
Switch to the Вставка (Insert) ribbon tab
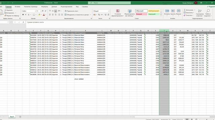click(x=17, y=7)
